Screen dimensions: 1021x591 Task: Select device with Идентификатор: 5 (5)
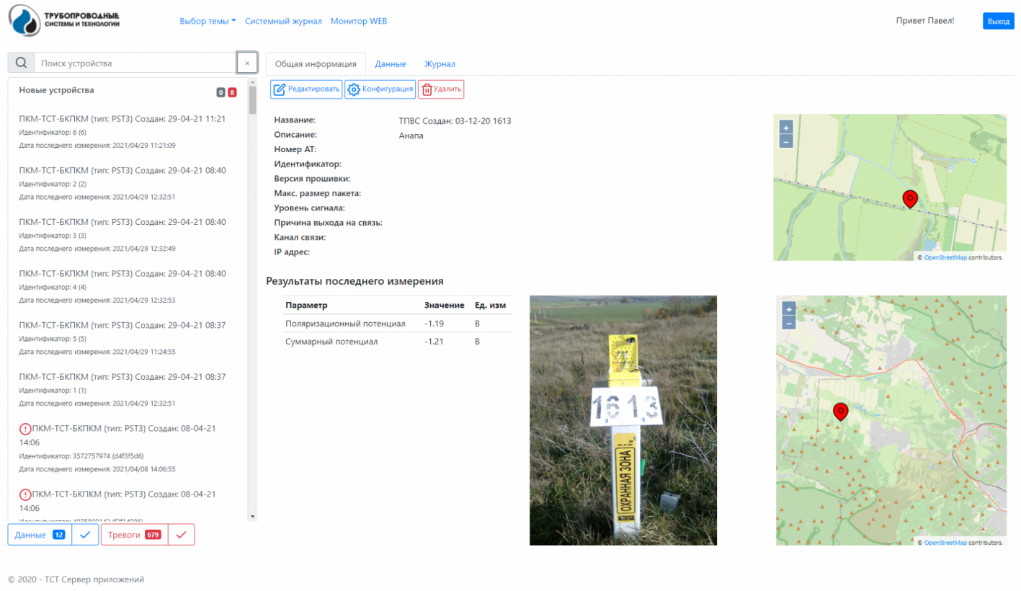128,338
